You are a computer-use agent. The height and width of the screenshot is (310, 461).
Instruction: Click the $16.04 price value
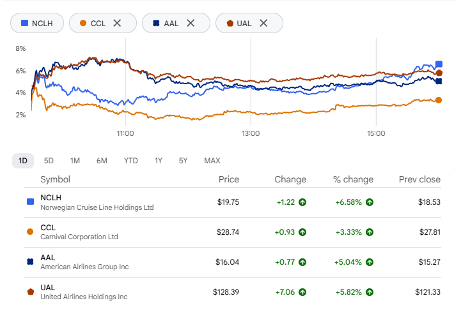click(227, 262)
